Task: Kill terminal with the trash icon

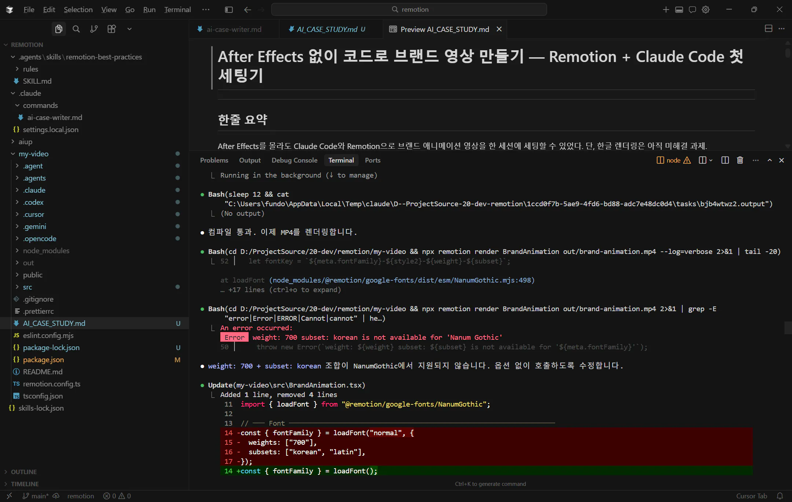Action: tap(740, 160)
